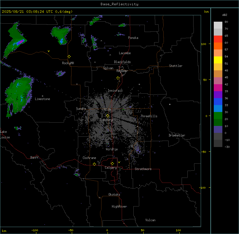The image size is (239, 234).
Task: Click the Didsbury city label
Action: point(106,120)
